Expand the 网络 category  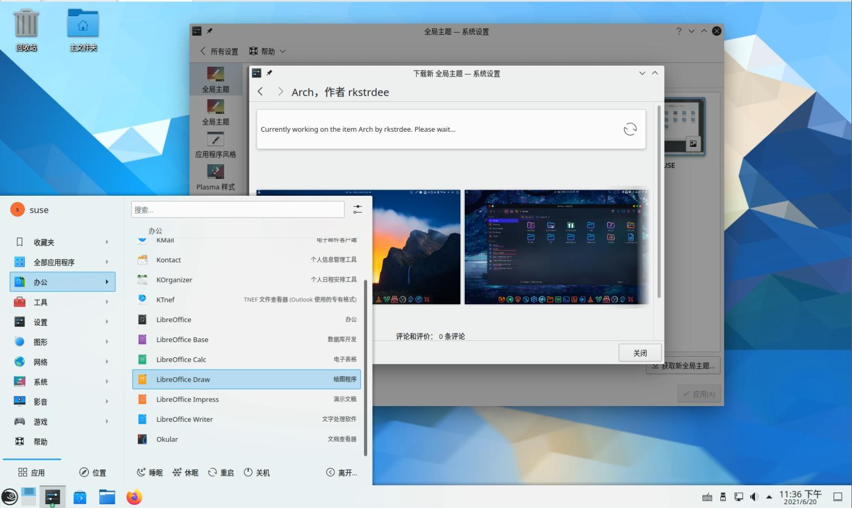pyautogui.click(x=62, y=362)
